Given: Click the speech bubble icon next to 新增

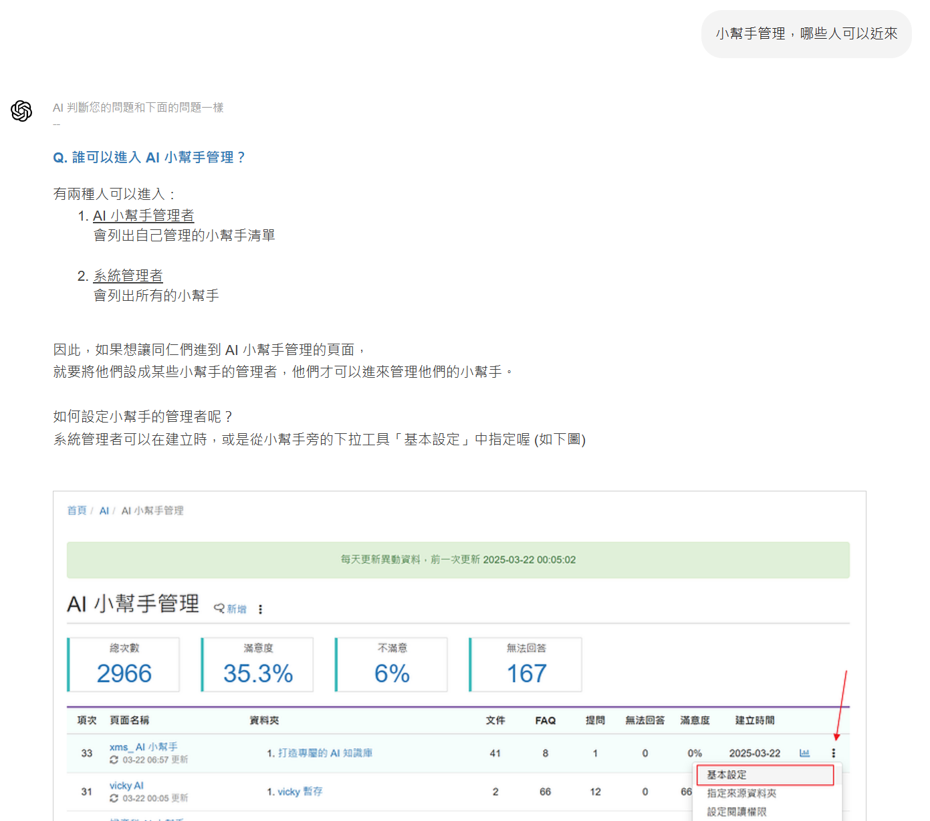Looking at the screenshot, I should (x=219, y=608).
